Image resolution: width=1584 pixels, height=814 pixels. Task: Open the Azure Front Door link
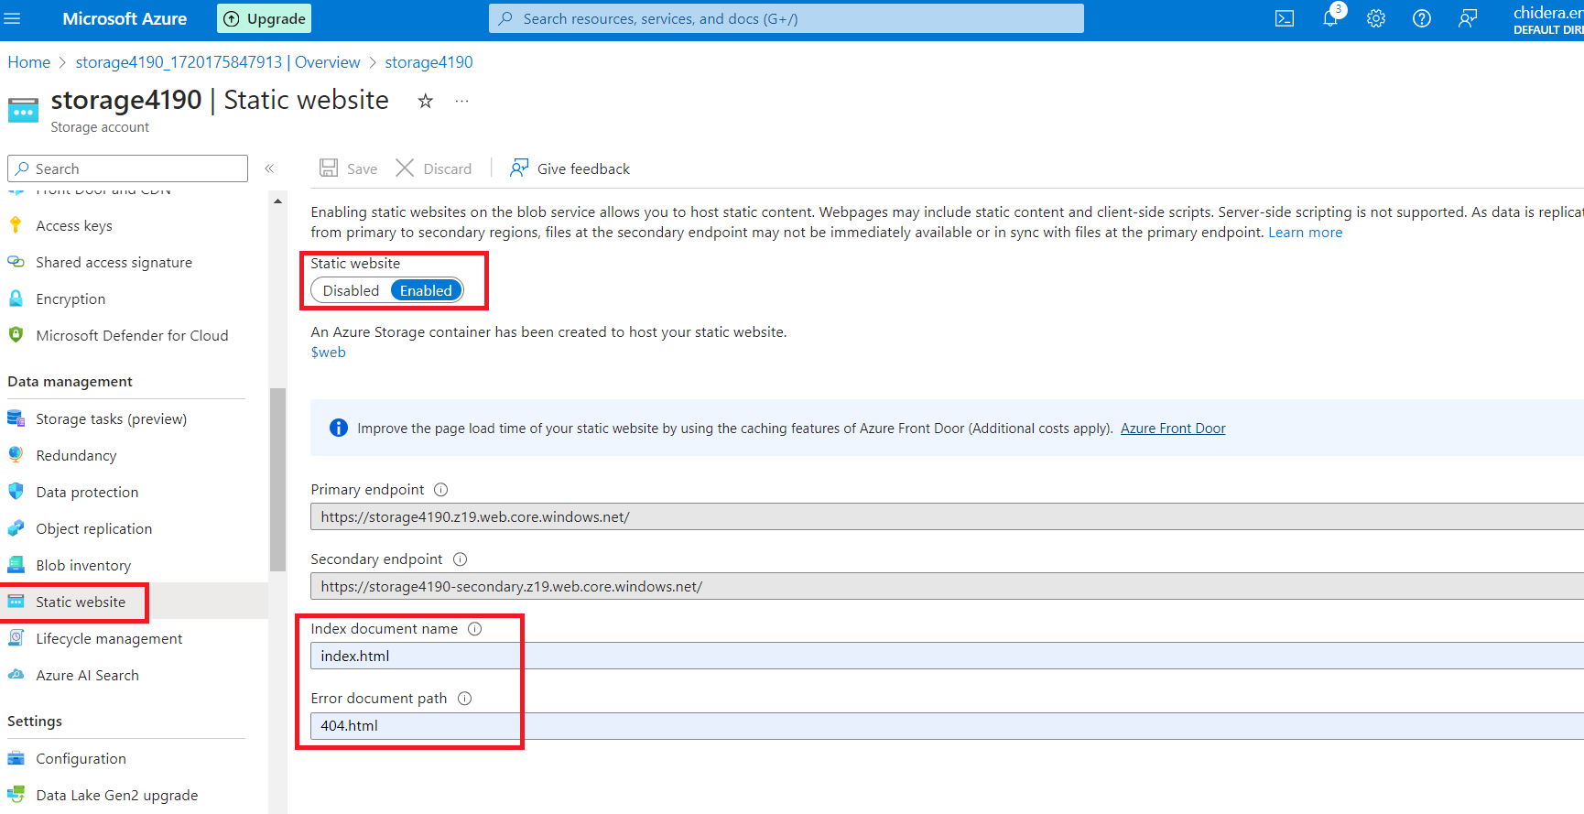[1173, 429]
